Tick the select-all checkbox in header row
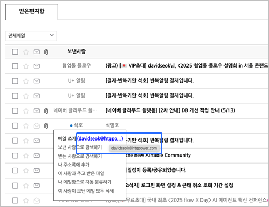This screenshot has width=269, height=207. 15,52
